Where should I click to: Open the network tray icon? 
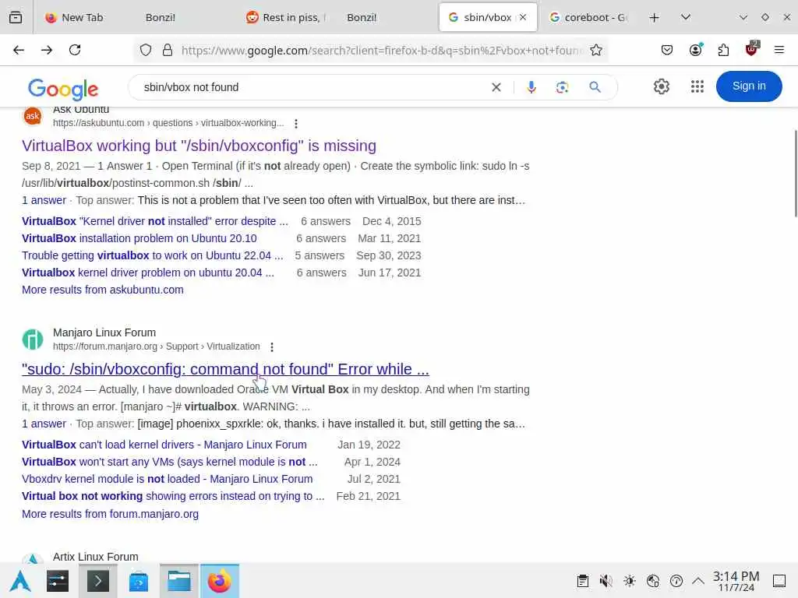(x=653, y=581)
